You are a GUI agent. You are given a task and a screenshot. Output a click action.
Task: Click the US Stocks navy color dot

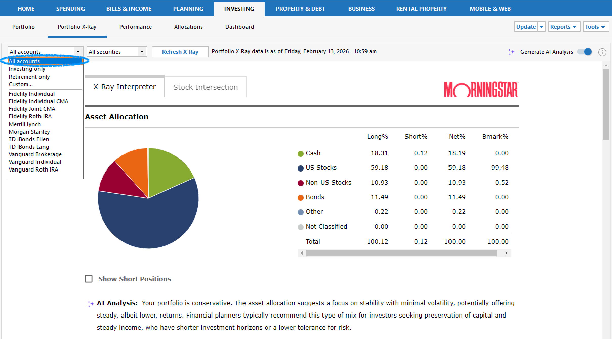tap(300, 168)
